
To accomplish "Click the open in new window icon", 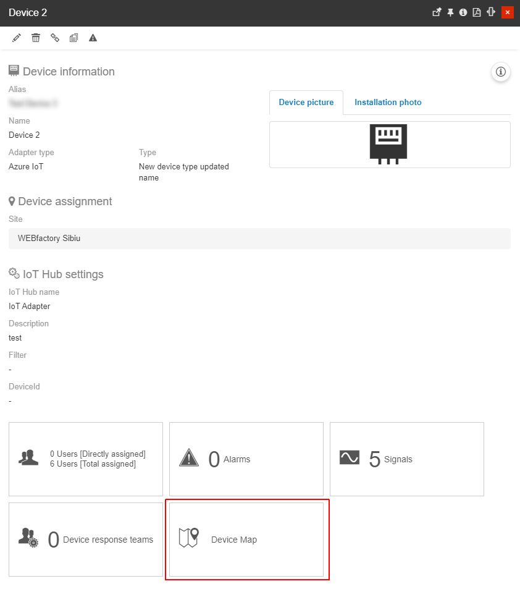I will [437, 12].
